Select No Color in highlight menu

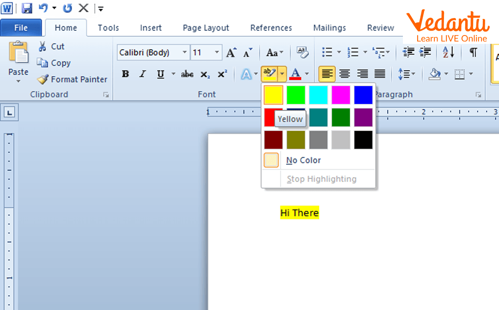(x=303, y=160)
